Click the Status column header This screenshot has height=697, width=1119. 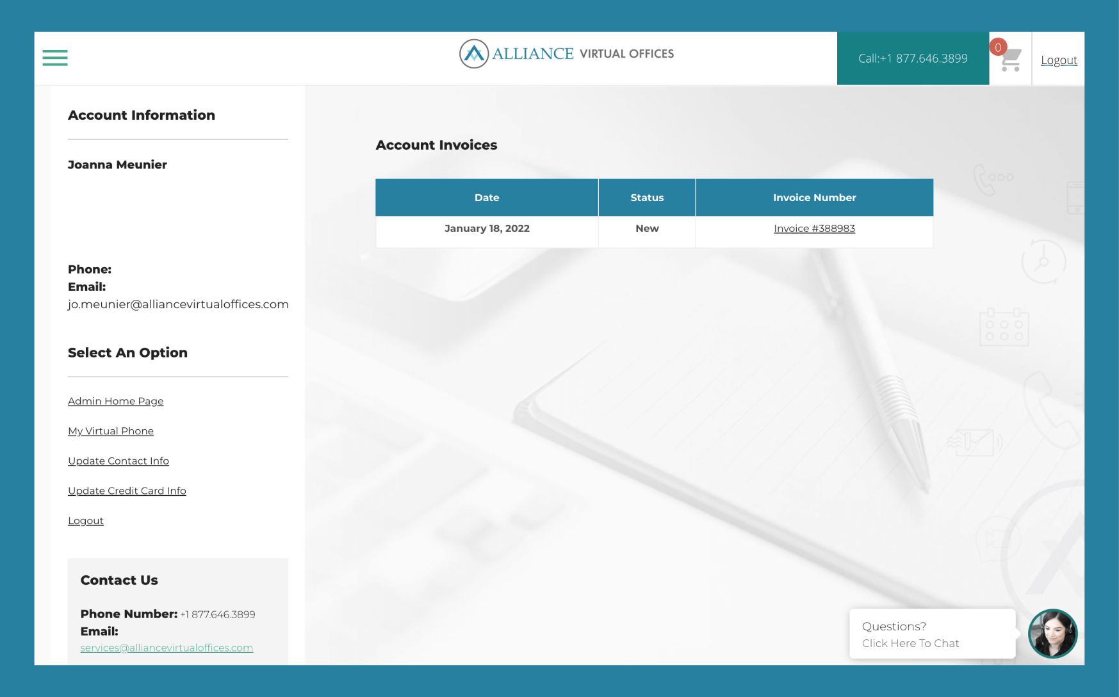(x=647, y=197)
